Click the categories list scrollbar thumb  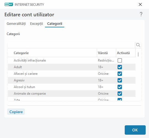pos(138,54)
